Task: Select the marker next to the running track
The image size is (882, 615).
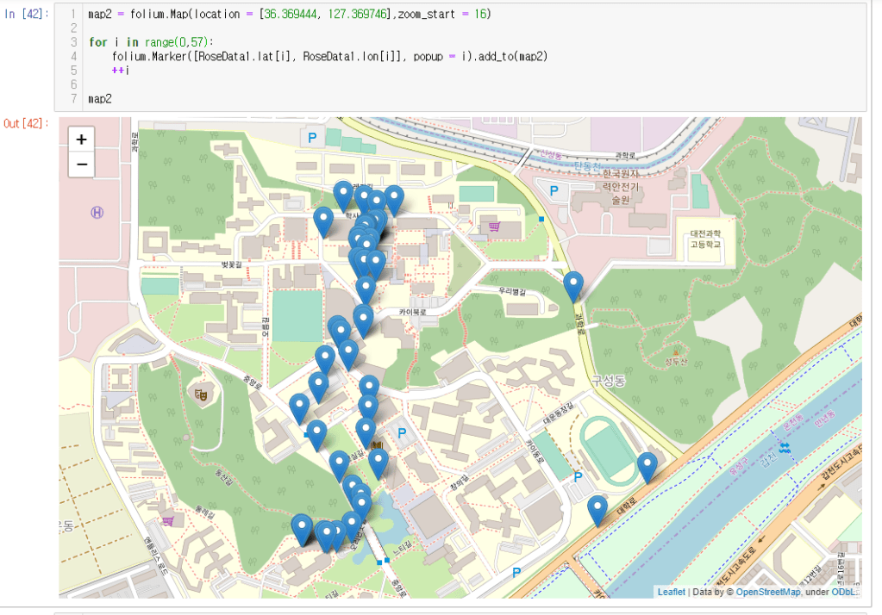Action: pos(647,467)
